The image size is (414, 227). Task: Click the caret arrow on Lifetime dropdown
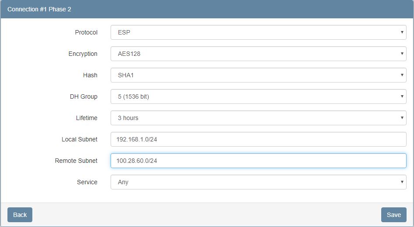[402, 118]
